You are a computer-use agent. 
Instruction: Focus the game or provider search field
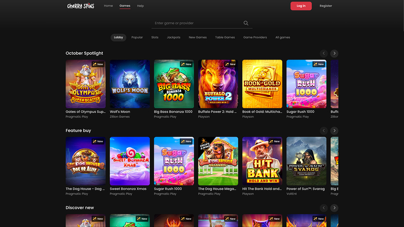point(197,23)
